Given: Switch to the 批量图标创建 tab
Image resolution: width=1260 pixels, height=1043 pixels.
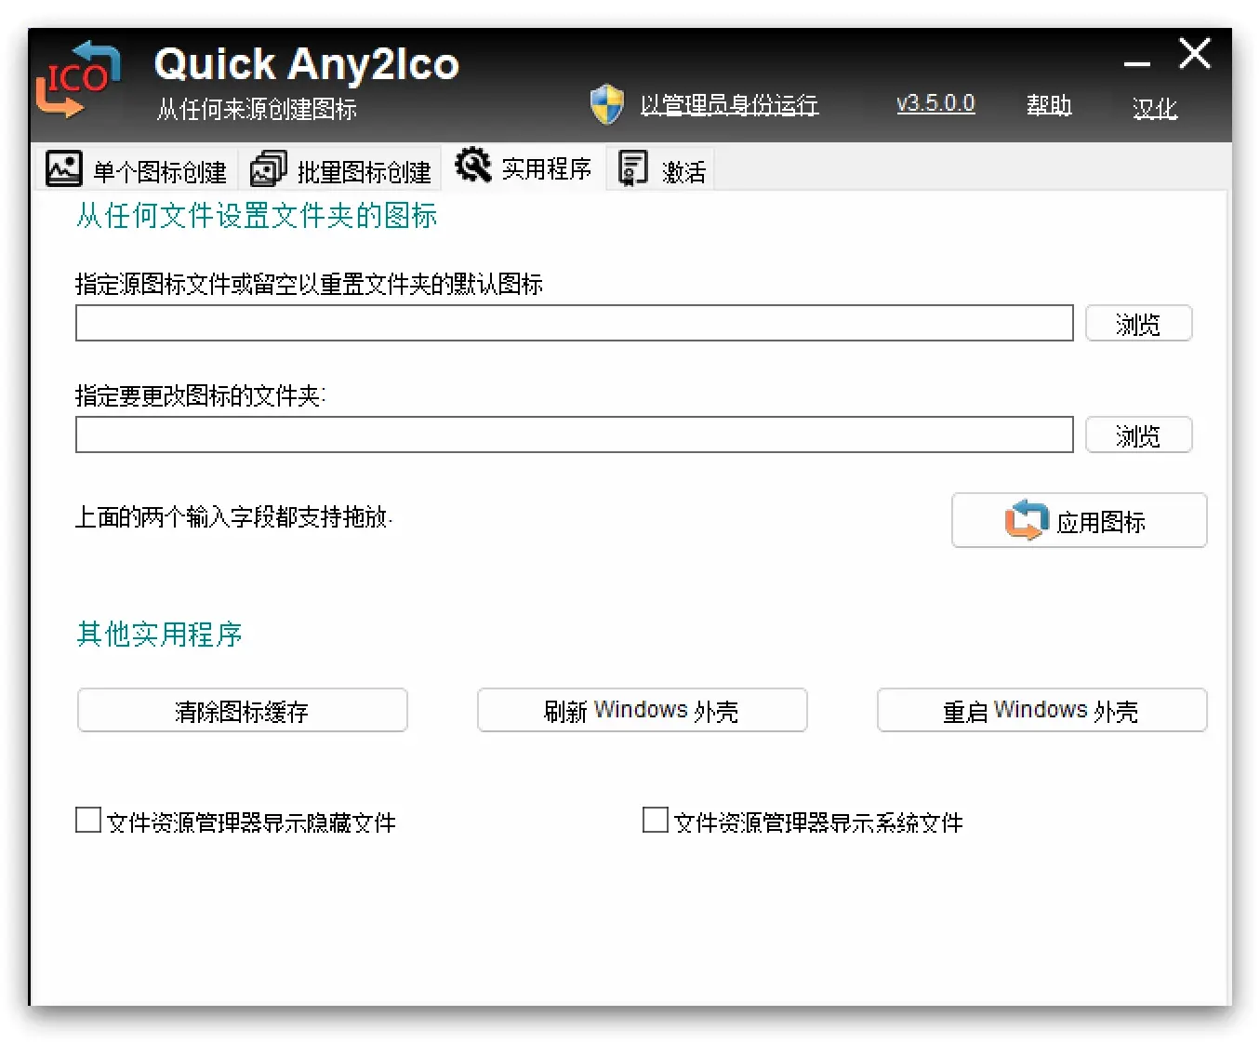Looking at the screenshot, I should [x=340, y=169].
